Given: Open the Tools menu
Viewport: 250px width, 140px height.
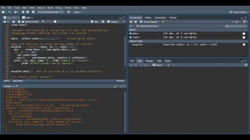Looking at the screenshot, I should 77,8.
